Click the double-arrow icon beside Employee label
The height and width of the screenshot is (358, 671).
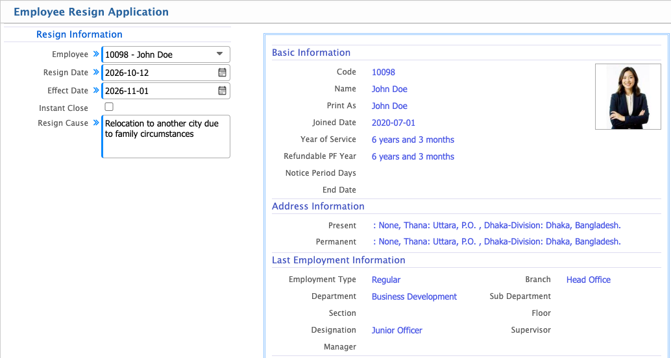click(96, 54)
